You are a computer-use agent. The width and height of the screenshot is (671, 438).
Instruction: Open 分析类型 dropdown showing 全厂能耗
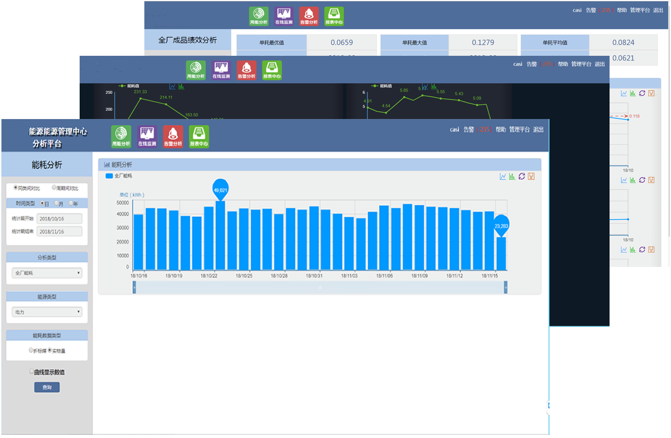(x=47, y=273)
